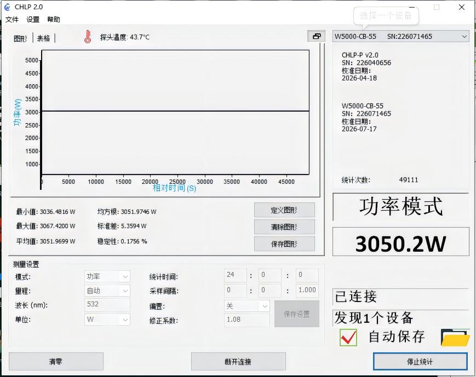Switch to the 图形 graph tab
The height and width of the screenshot is (377, 476).
(x=20, y=38)
